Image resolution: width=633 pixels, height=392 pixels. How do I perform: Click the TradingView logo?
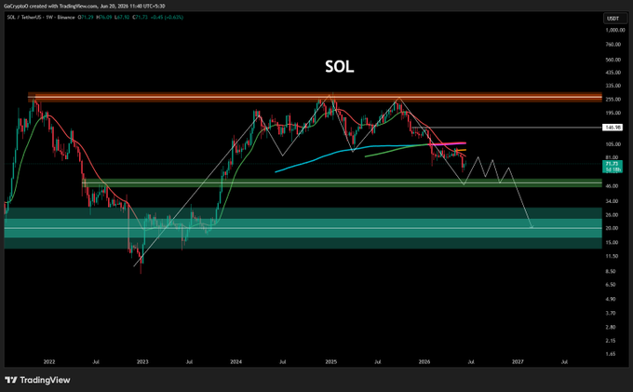[37, 380]
